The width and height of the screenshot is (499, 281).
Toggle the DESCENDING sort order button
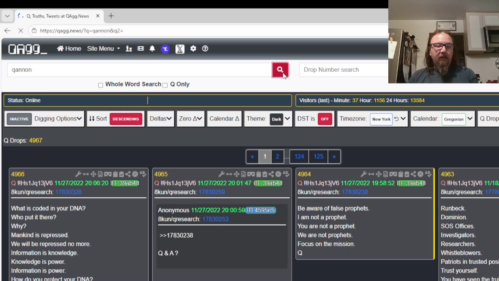tap(126, 119)
